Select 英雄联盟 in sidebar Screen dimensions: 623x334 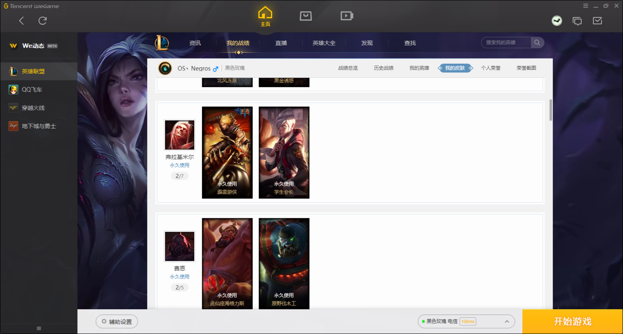point(39,71)
